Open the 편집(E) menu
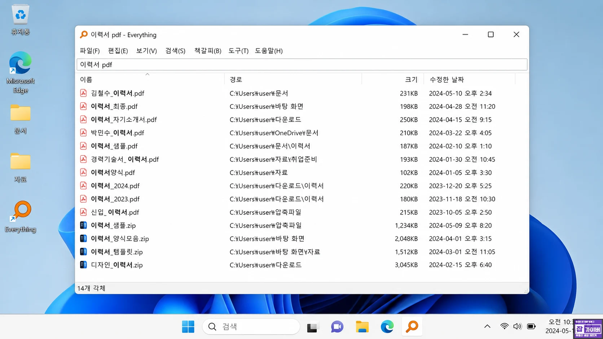 (x=118, y=51)
